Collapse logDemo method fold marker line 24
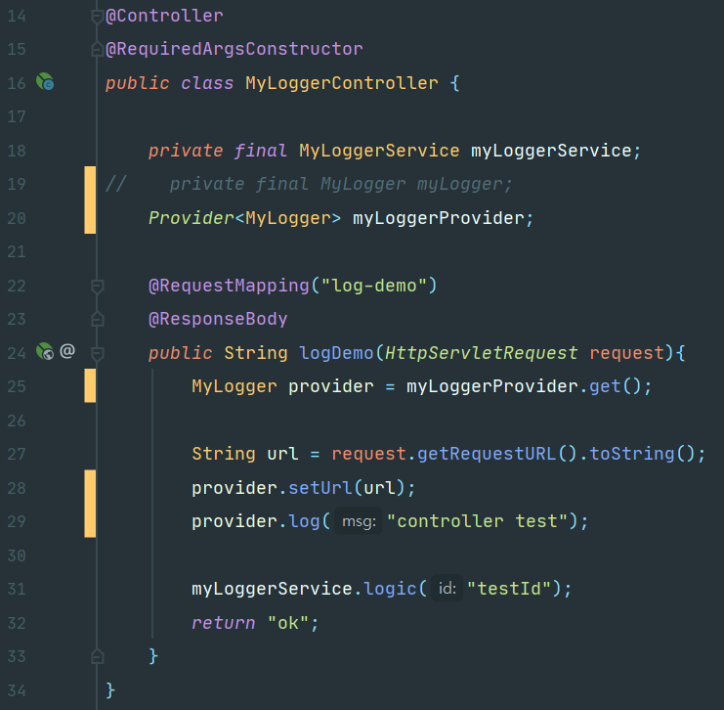This screenshot has width=724, height=710. [x=97, y=354]
